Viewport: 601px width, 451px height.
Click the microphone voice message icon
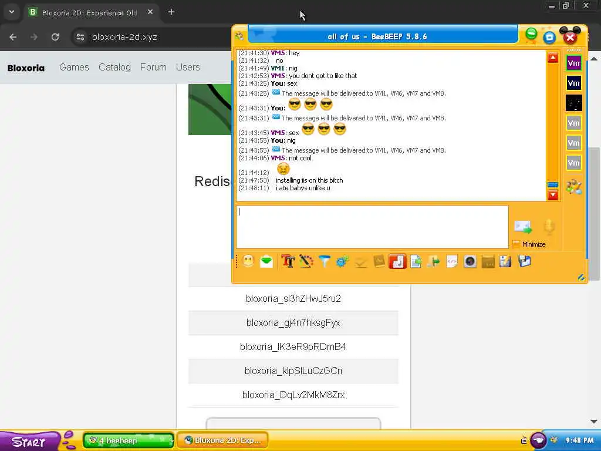pyautogui.click(x=549, y=227)
